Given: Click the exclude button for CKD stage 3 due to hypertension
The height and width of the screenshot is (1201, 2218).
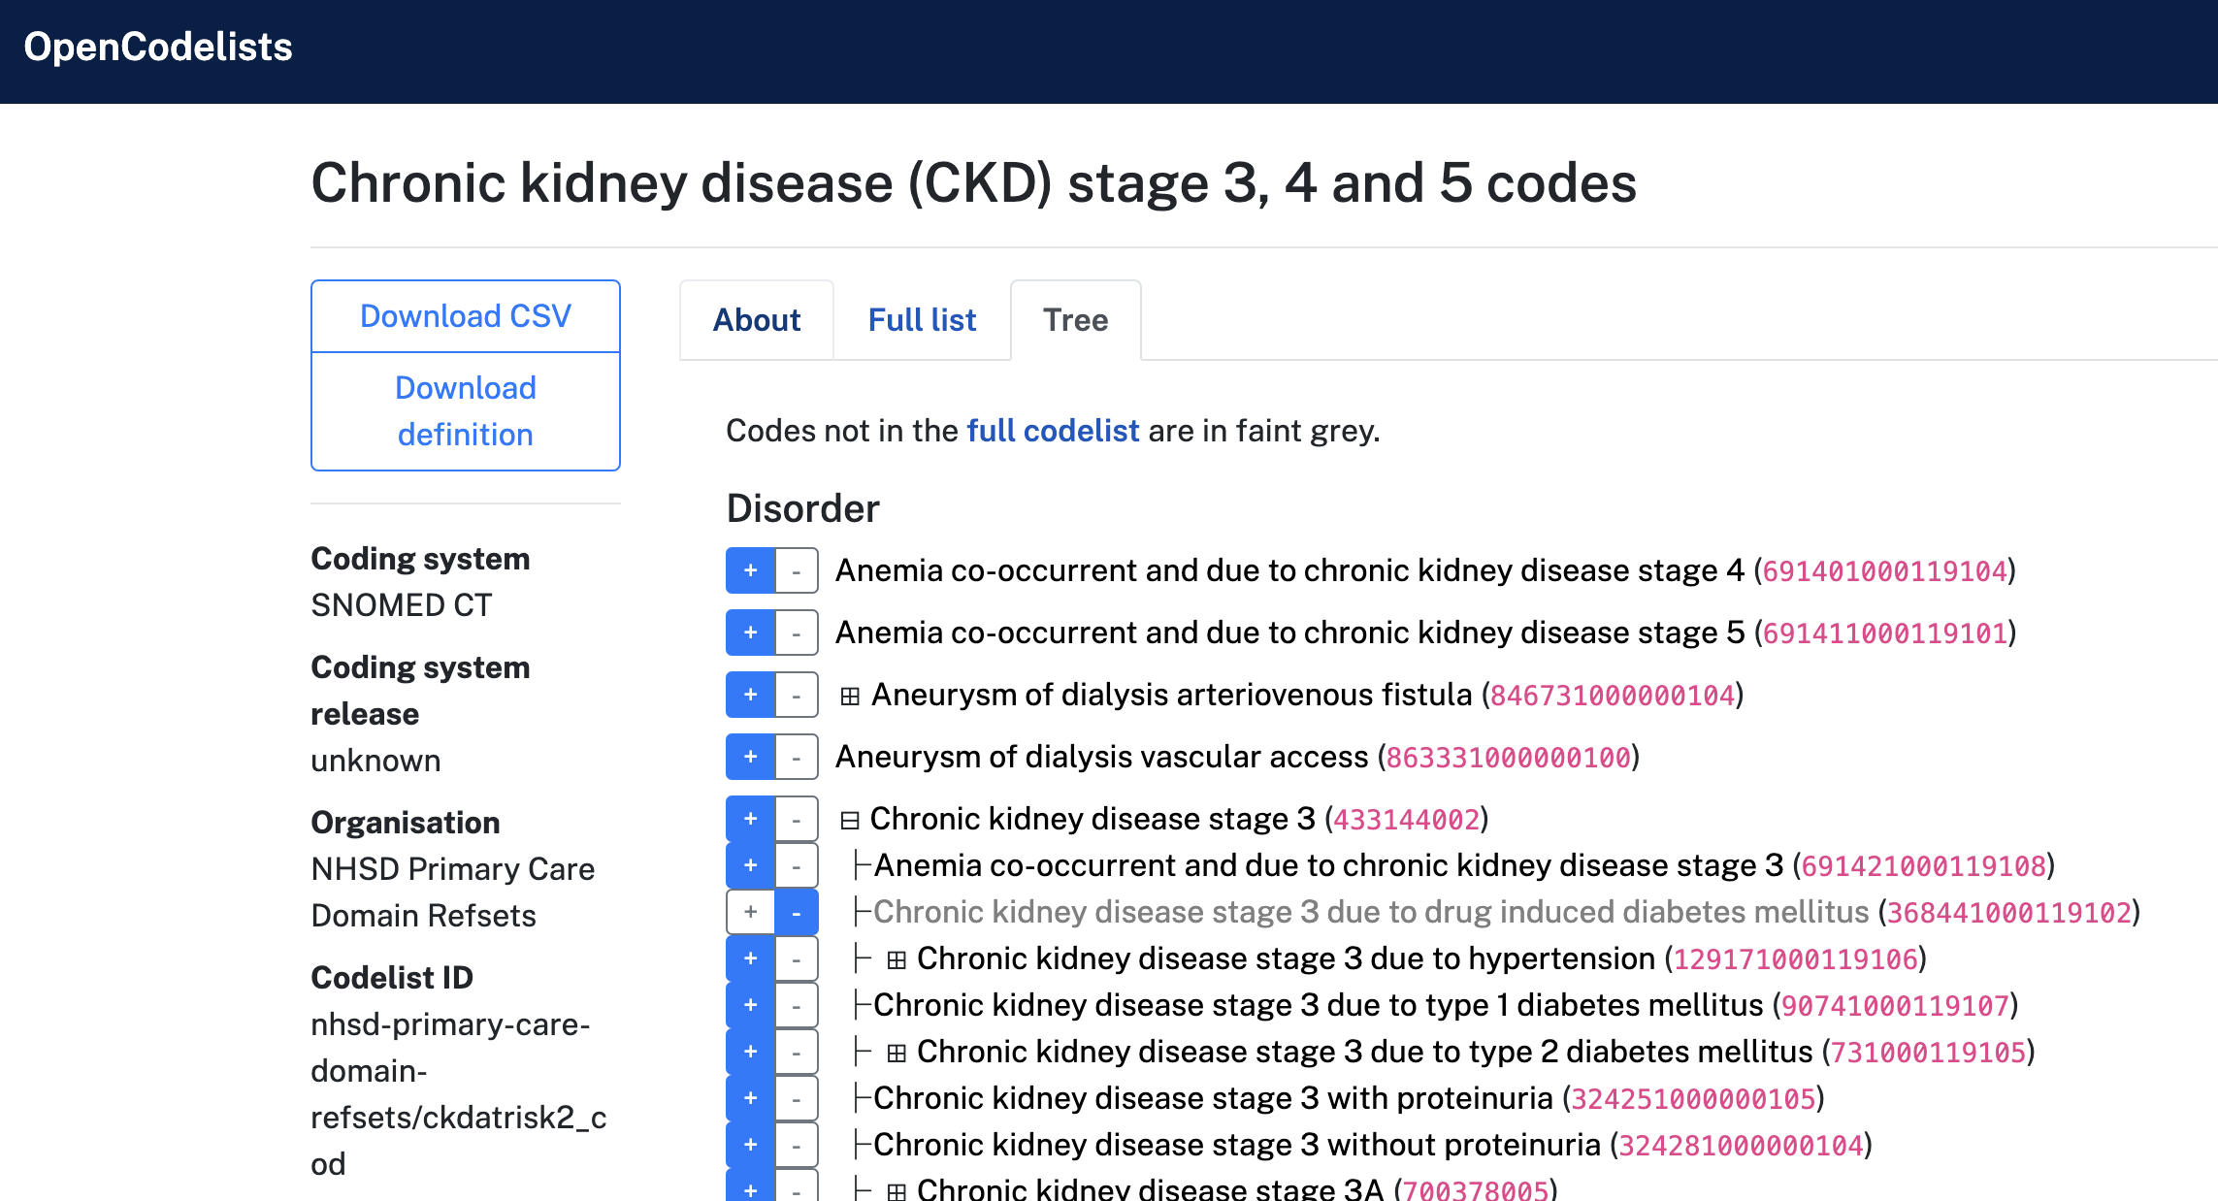Looking at the screenshot, I should [x=796, y=958].
